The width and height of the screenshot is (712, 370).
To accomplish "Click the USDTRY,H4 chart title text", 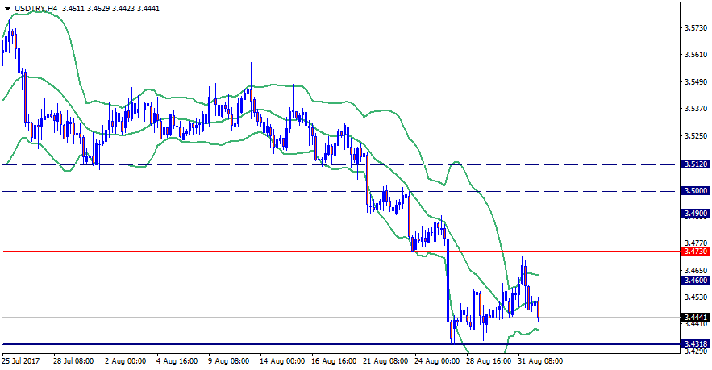I will click(x=35, y=8).
